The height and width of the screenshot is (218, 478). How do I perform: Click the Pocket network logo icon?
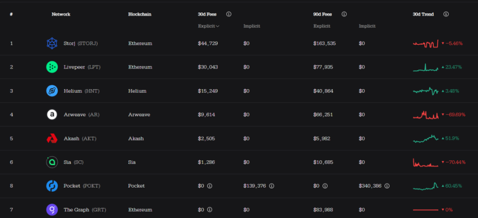tap(52, 186)
